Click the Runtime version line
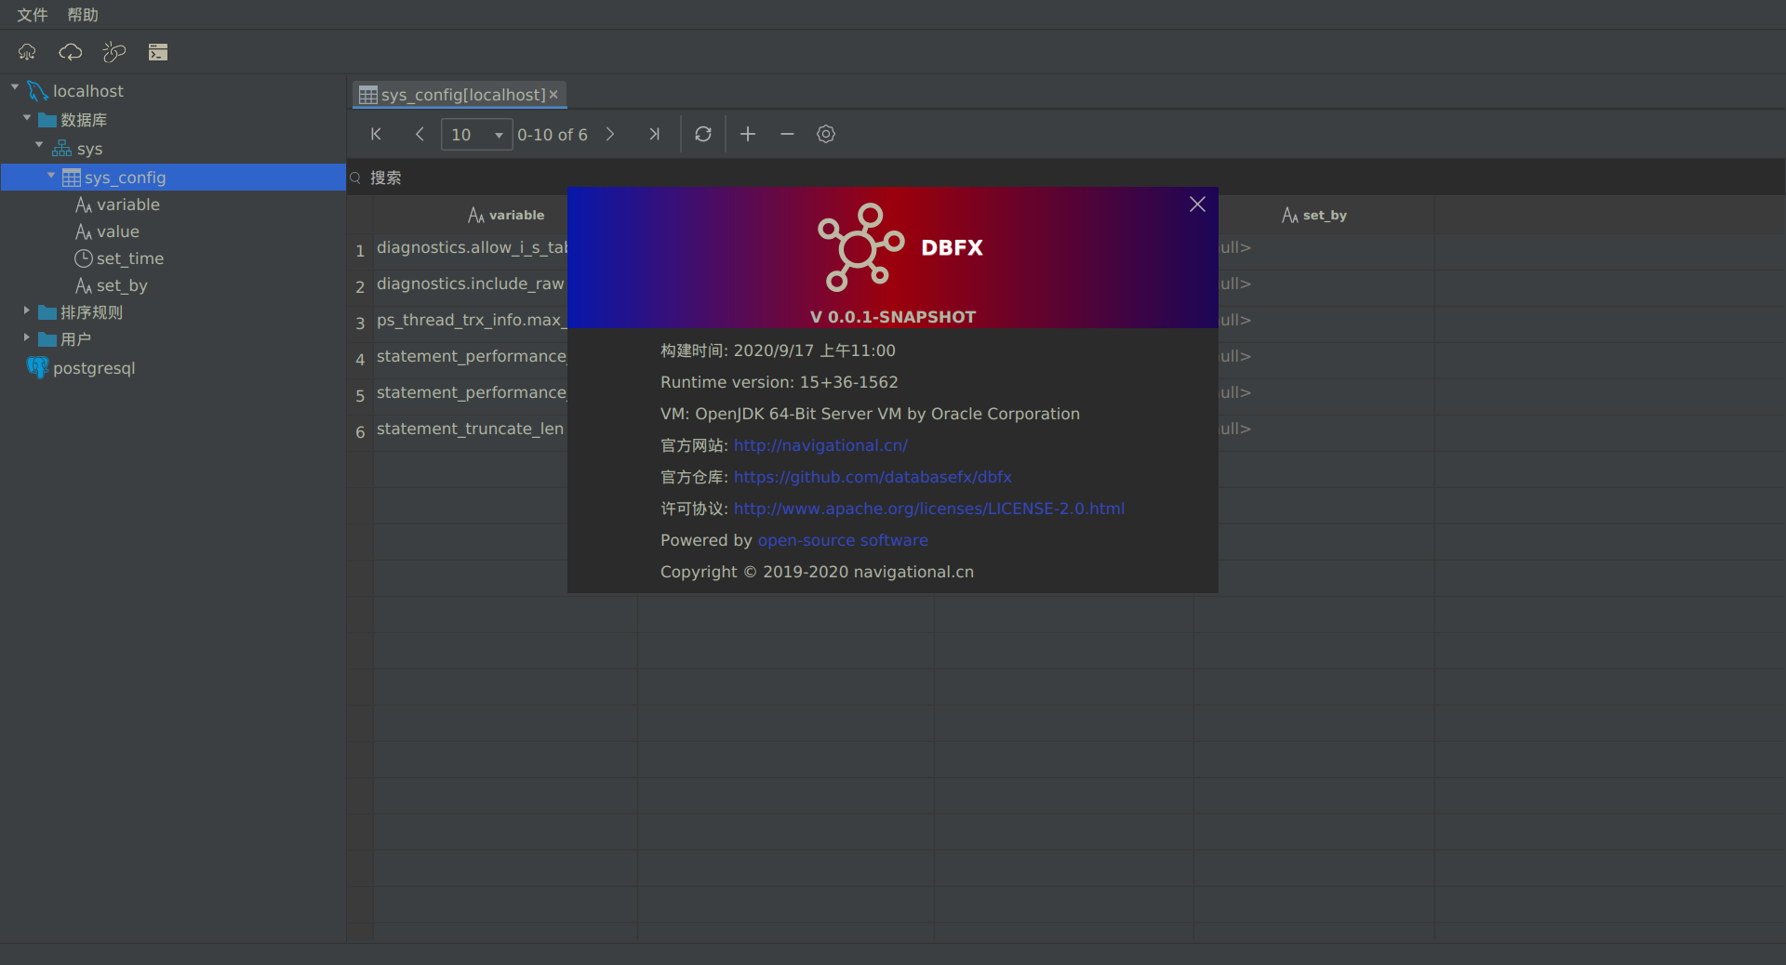Viewport: 1786px width, 965px height. point(780,382)
